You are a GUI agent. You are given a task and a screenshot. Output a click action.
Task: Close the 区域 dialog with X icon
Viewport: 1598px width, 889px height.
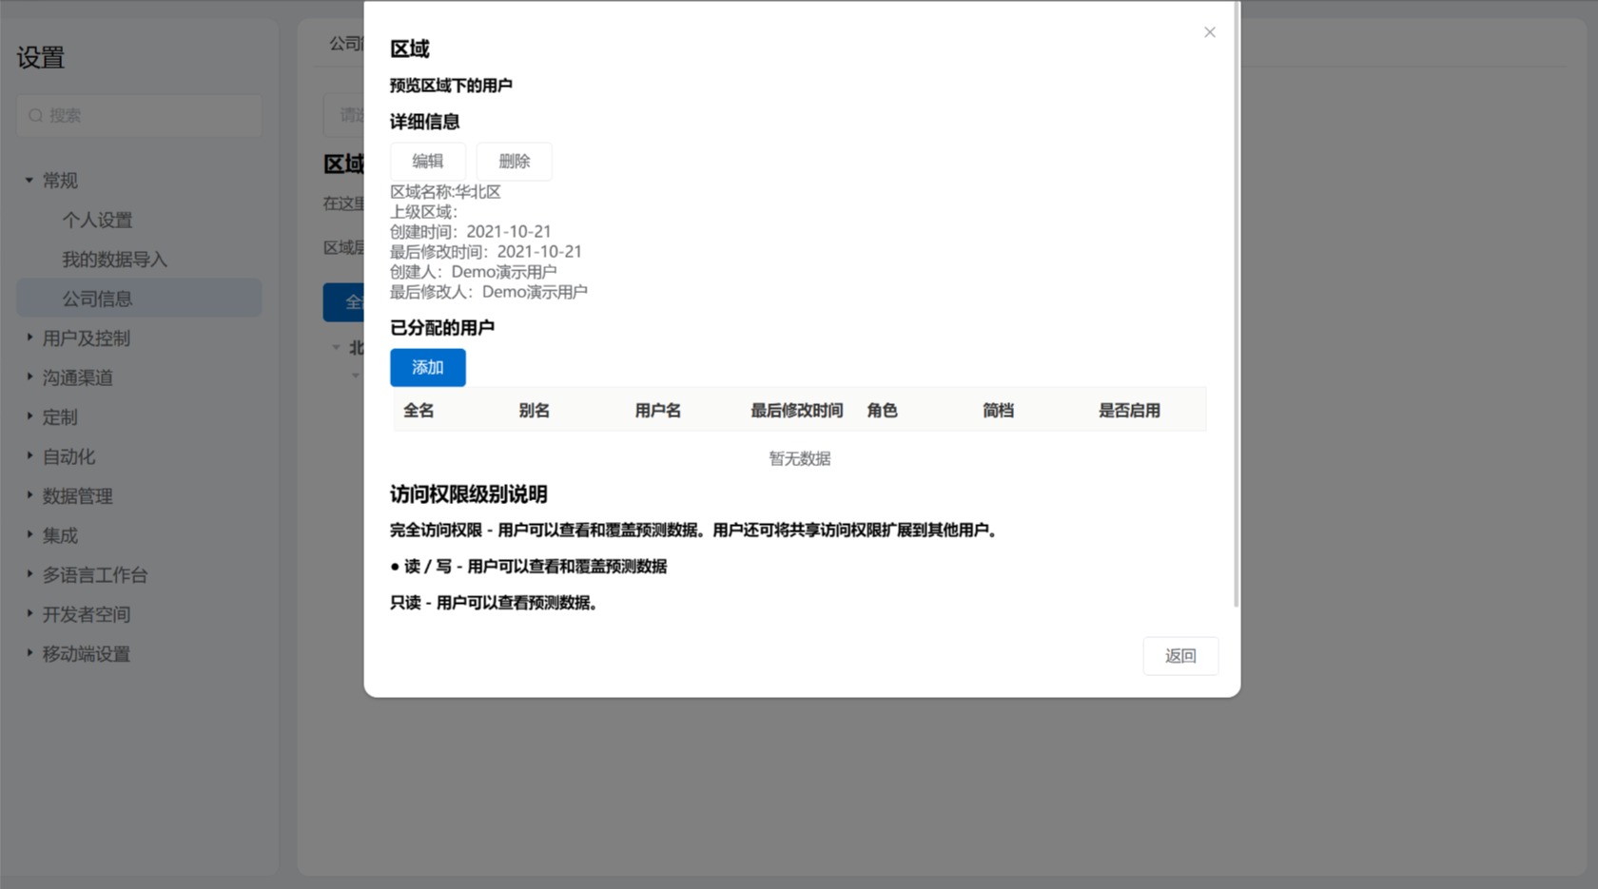tap(1209, 32)
